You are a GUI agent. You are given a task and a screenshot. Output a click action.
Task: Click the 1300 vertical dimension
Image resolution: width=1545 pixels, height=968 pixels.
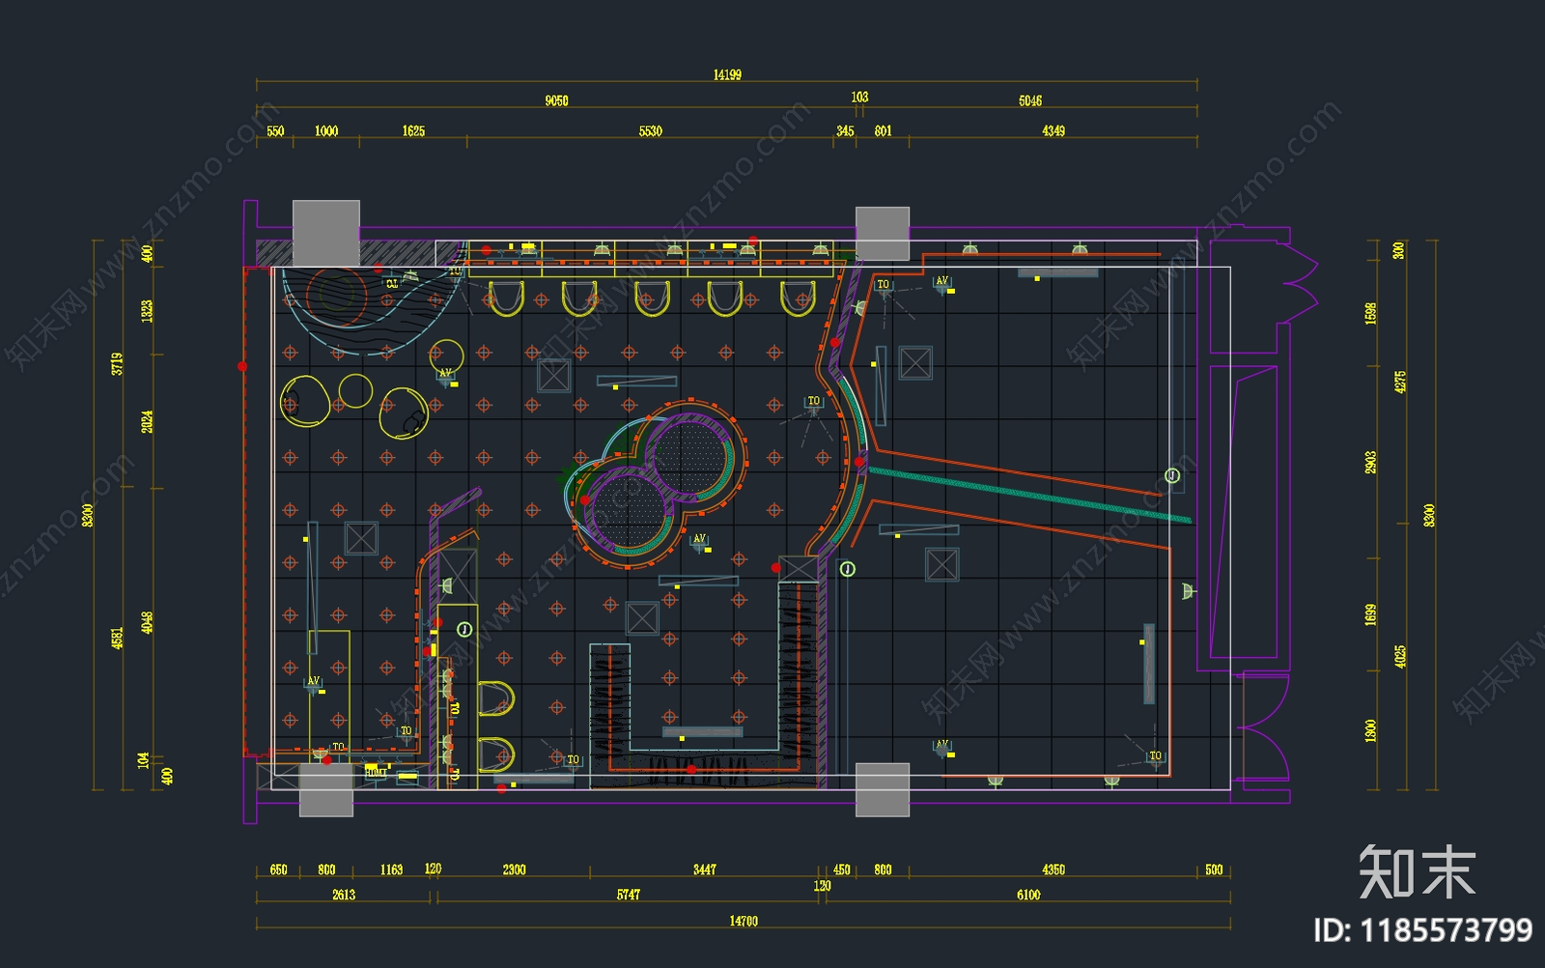pos(1370,730)
